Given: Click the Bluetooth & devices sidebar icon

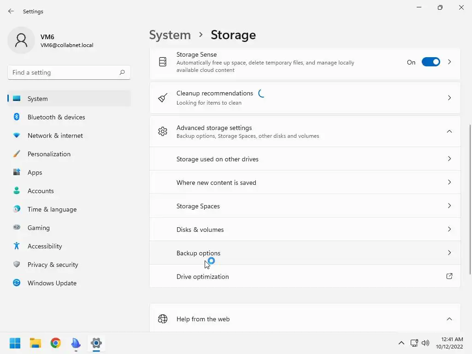Looking at the screenshot, I should coord(17,117).
